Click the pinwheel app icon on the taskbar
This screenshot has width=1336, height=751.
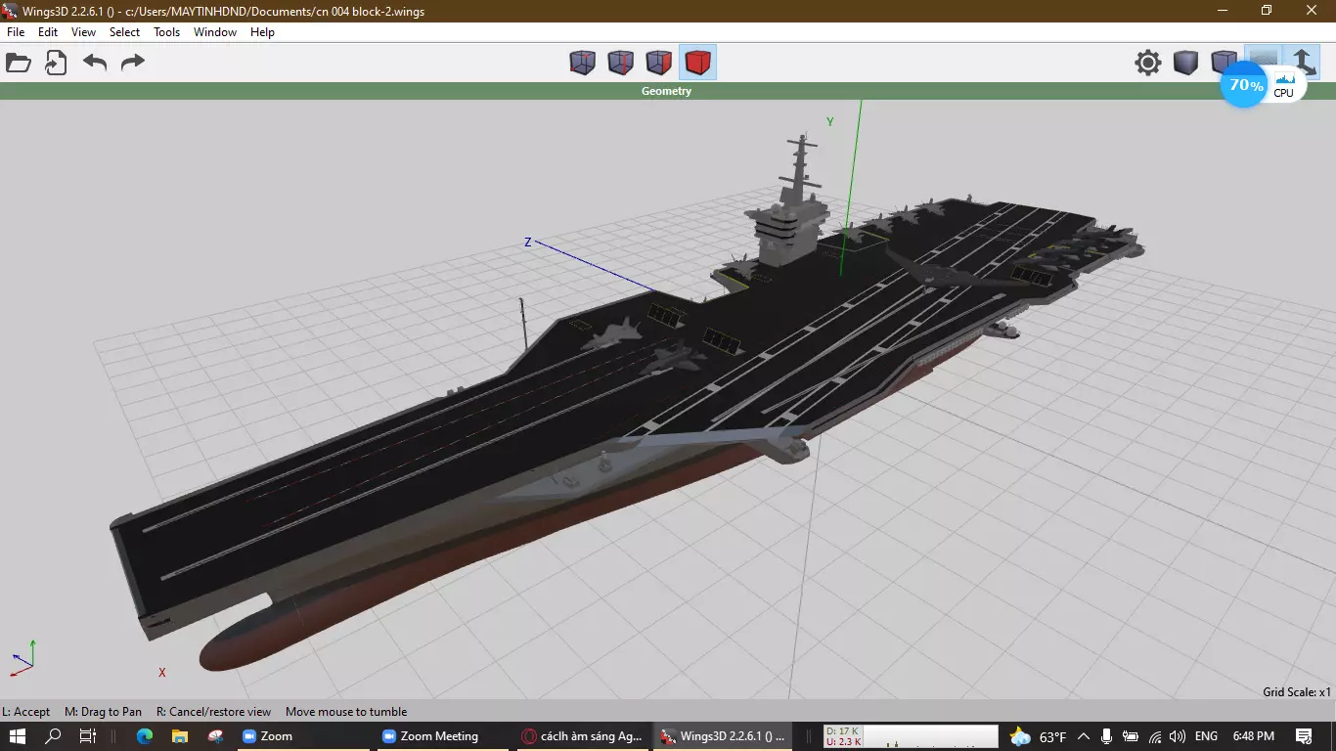pos(216,736)
